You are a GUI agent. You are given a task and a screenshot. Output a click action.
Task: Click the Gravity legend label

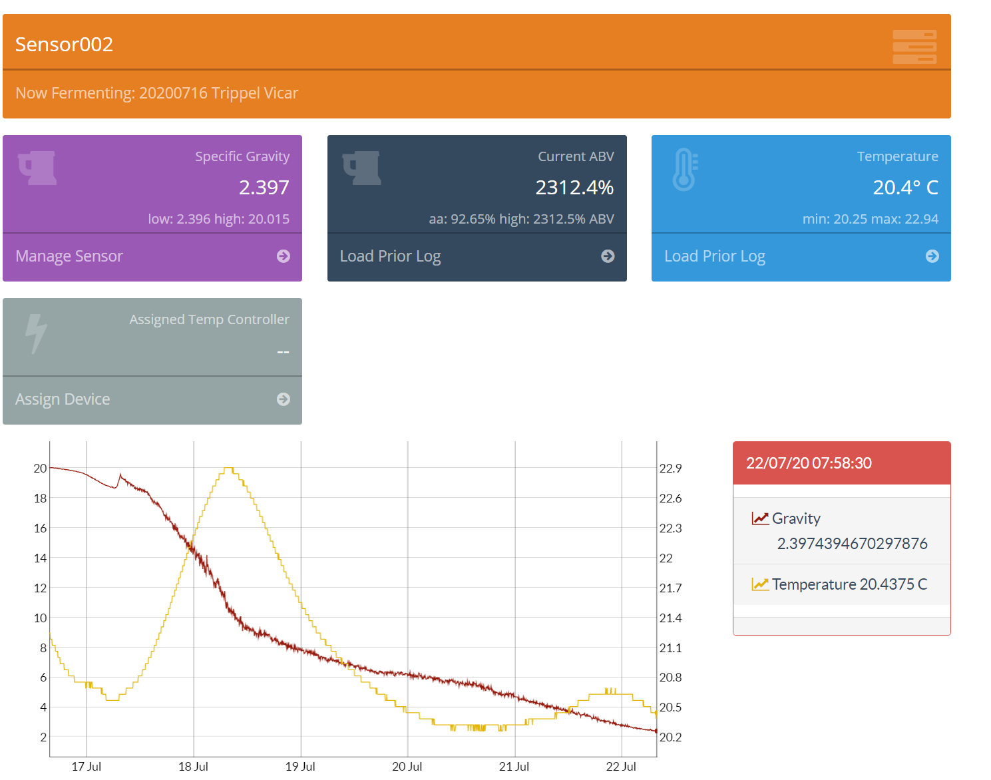tap(796, 518)
